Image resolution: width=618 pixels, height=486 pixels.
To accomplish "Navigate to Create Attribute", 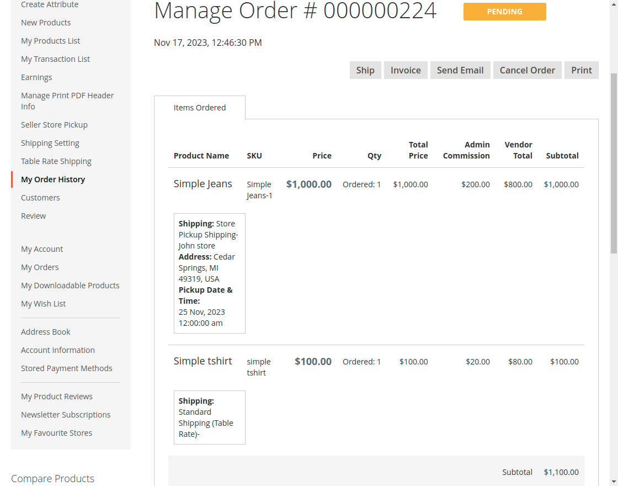I will (x=50, y=4).
